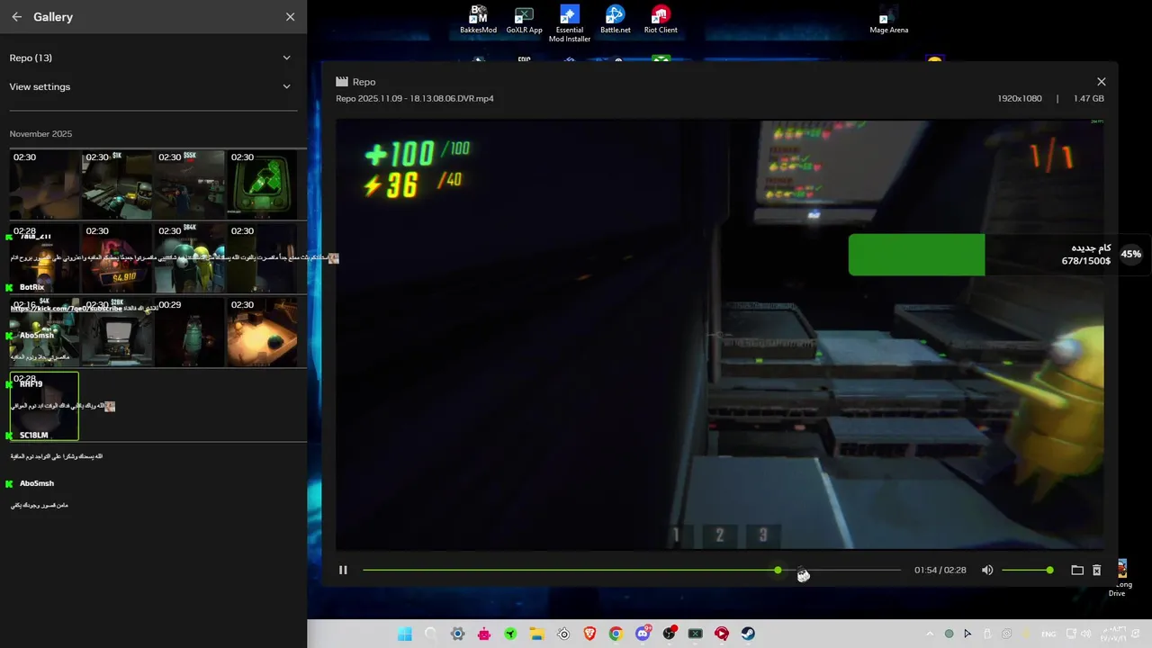Open the 02:30 clip tagged $1K

click(117, 184)
